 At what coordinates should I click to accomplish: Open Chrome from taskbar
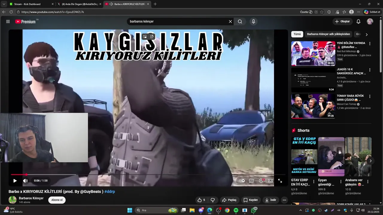[227, 210]
